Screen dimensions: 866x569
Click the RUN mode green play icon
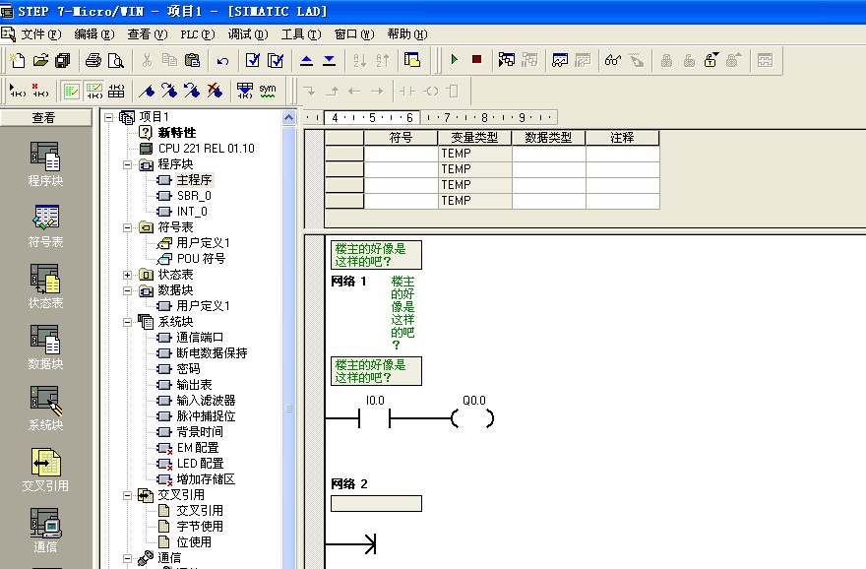pos(454,60)
